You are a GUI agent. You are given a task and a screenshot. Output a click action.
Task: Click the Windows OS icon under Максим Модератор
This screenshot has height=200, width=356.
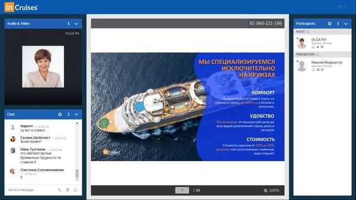318,69
